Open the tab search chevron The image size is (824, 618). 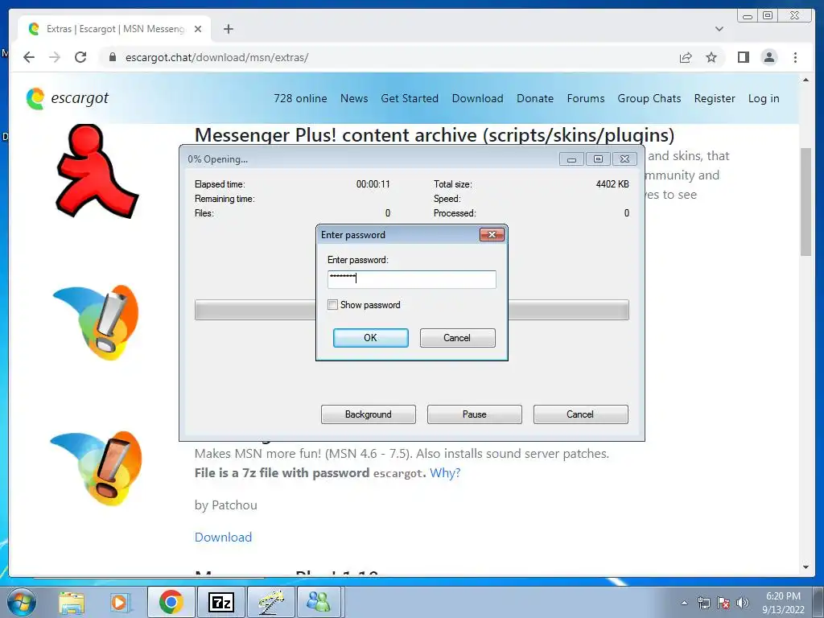(719, 29)
